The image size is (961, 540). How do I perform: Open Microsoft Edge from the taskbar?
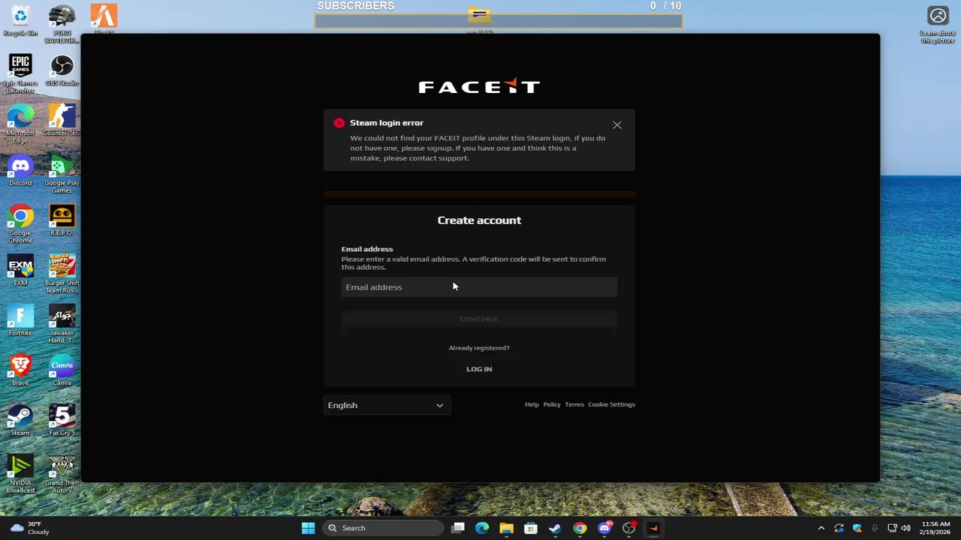482,528
